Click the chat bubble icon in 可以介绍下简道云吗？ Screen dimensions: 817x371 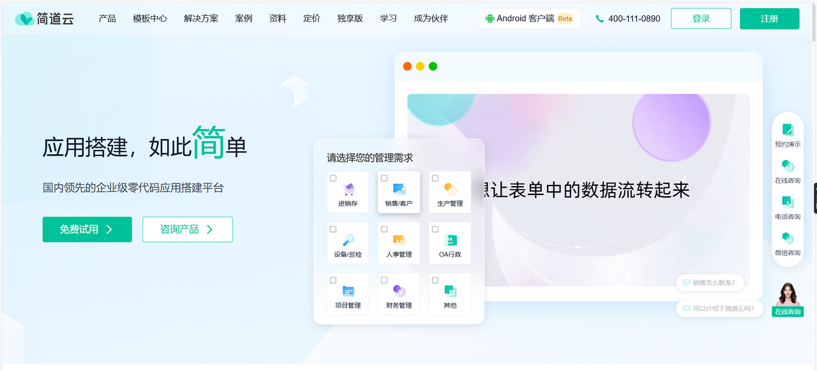(686, 309)
